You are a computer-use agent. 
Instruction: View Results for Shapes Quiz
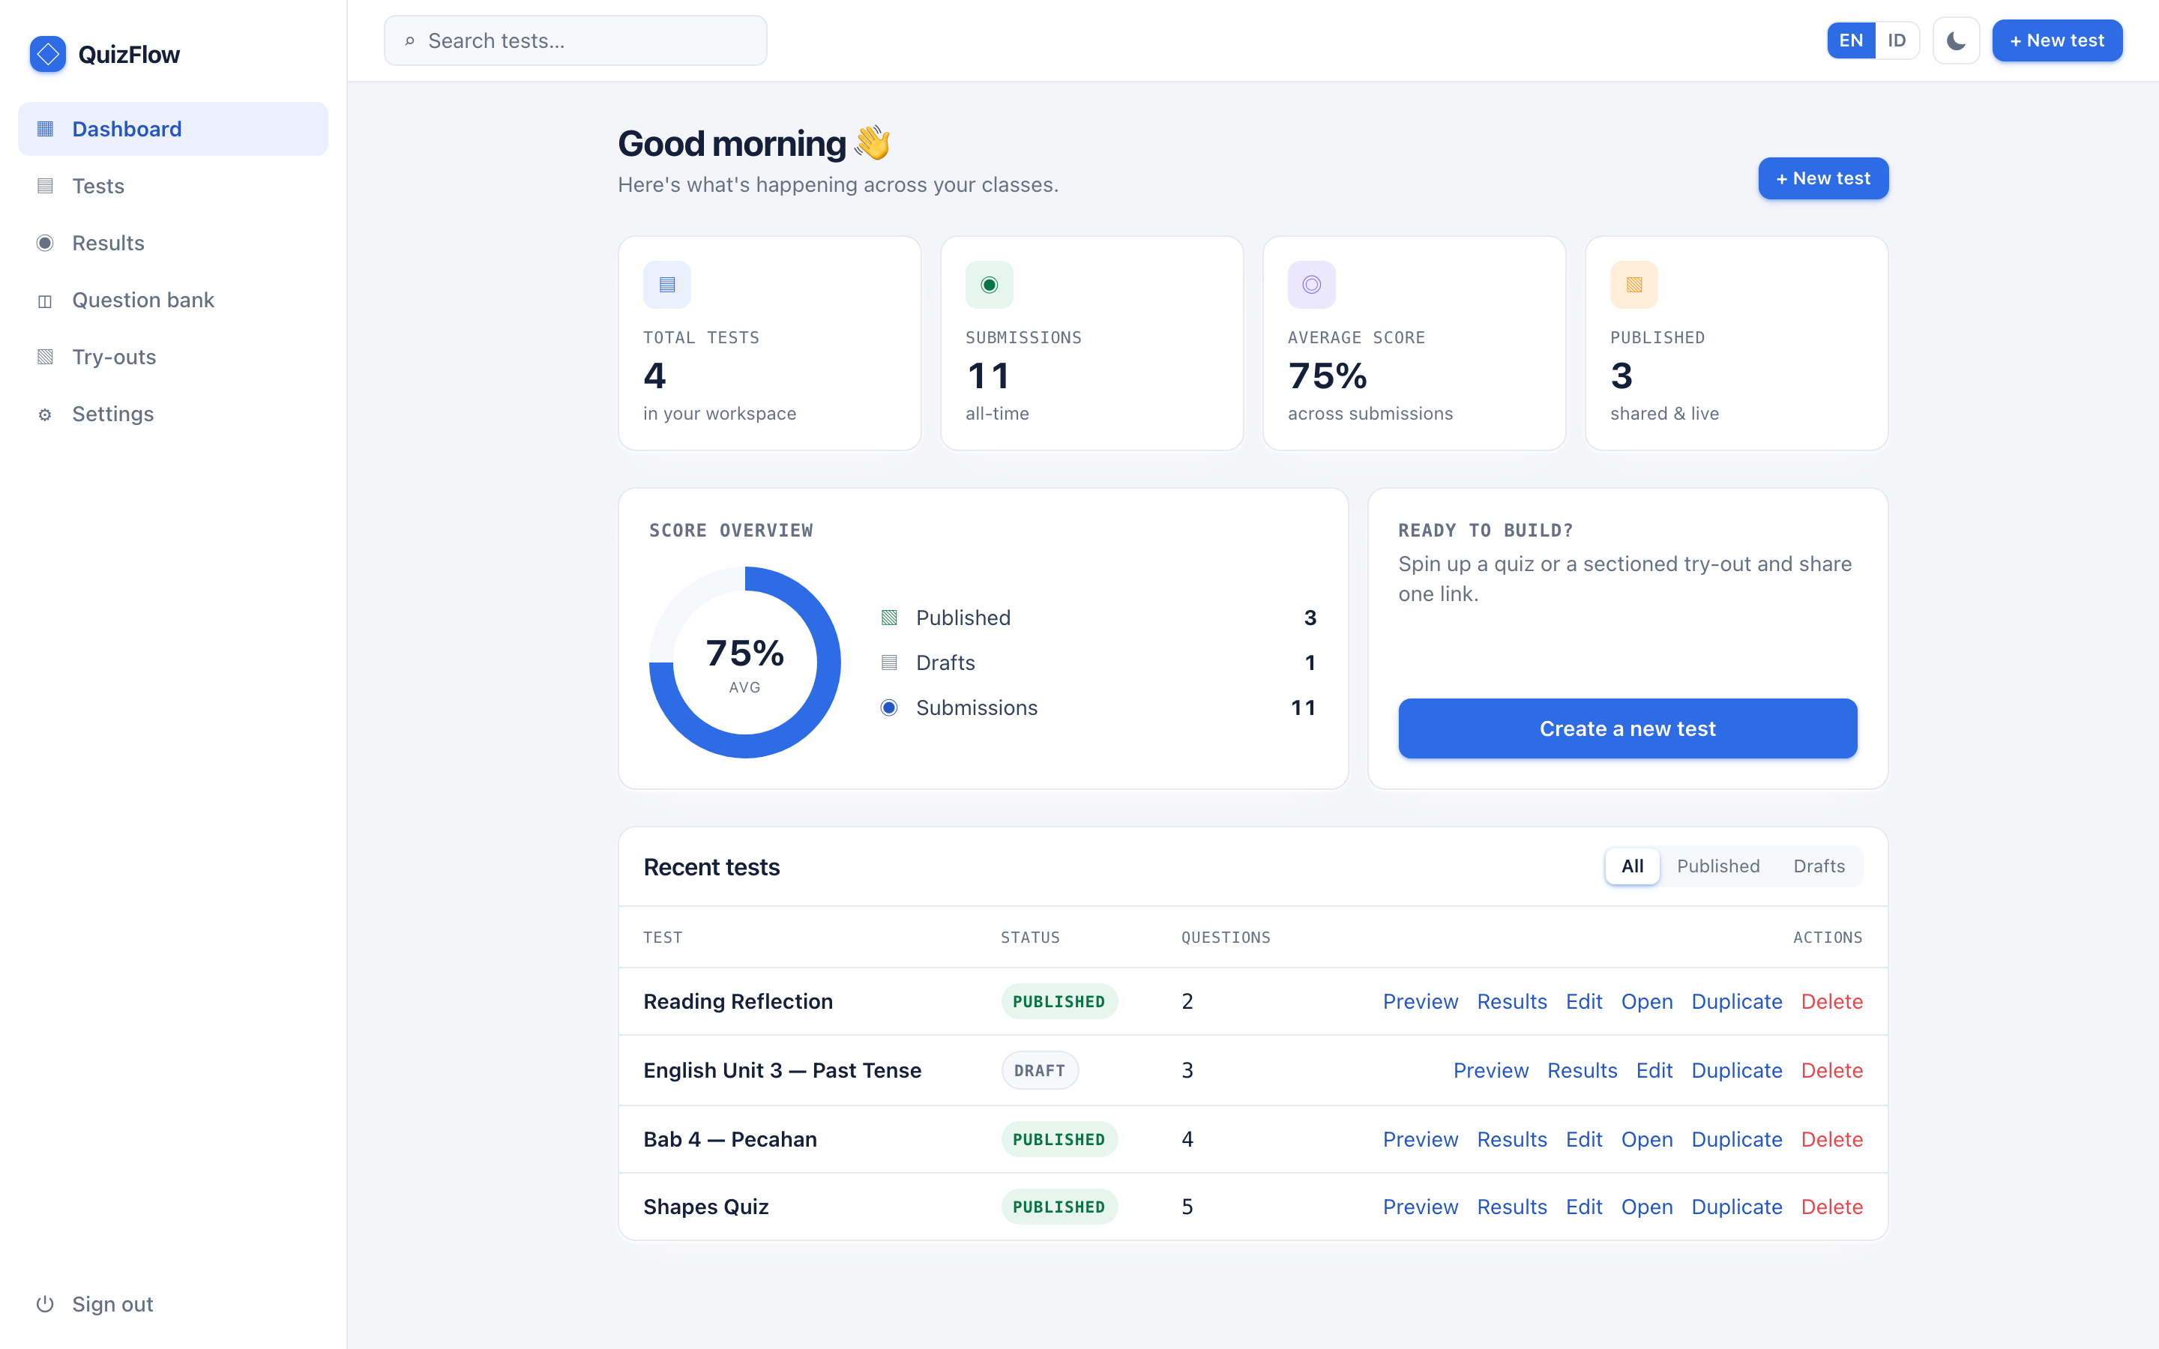click(x=1512, y=1207)
